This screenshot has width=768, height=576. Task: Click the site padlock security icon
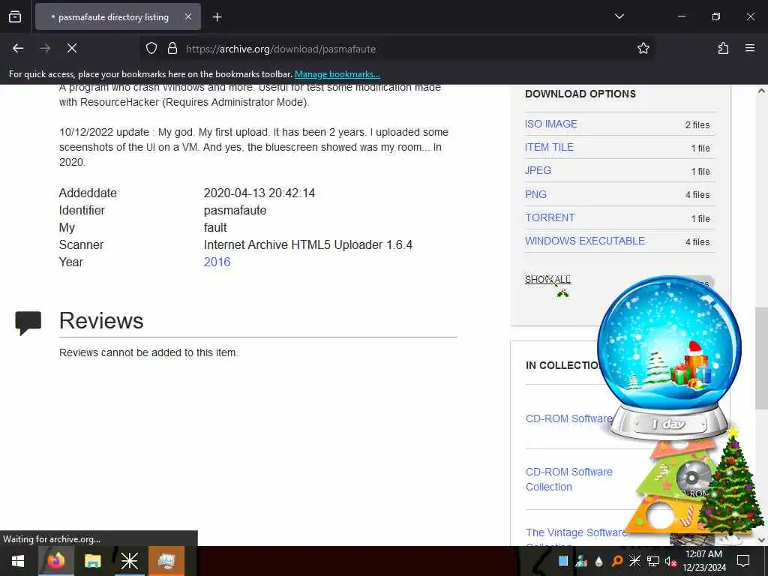pos(172,49)
